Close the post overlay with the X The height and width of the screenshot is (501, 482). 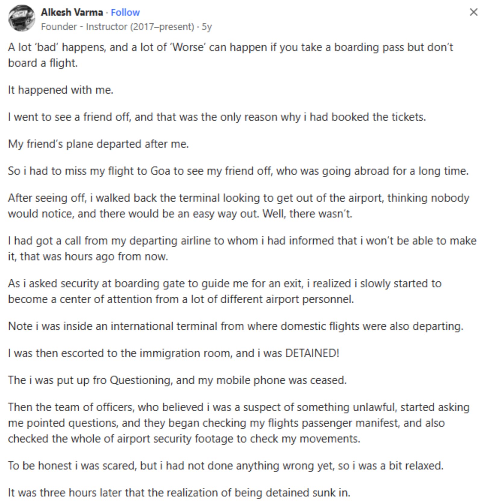point(474,12)
